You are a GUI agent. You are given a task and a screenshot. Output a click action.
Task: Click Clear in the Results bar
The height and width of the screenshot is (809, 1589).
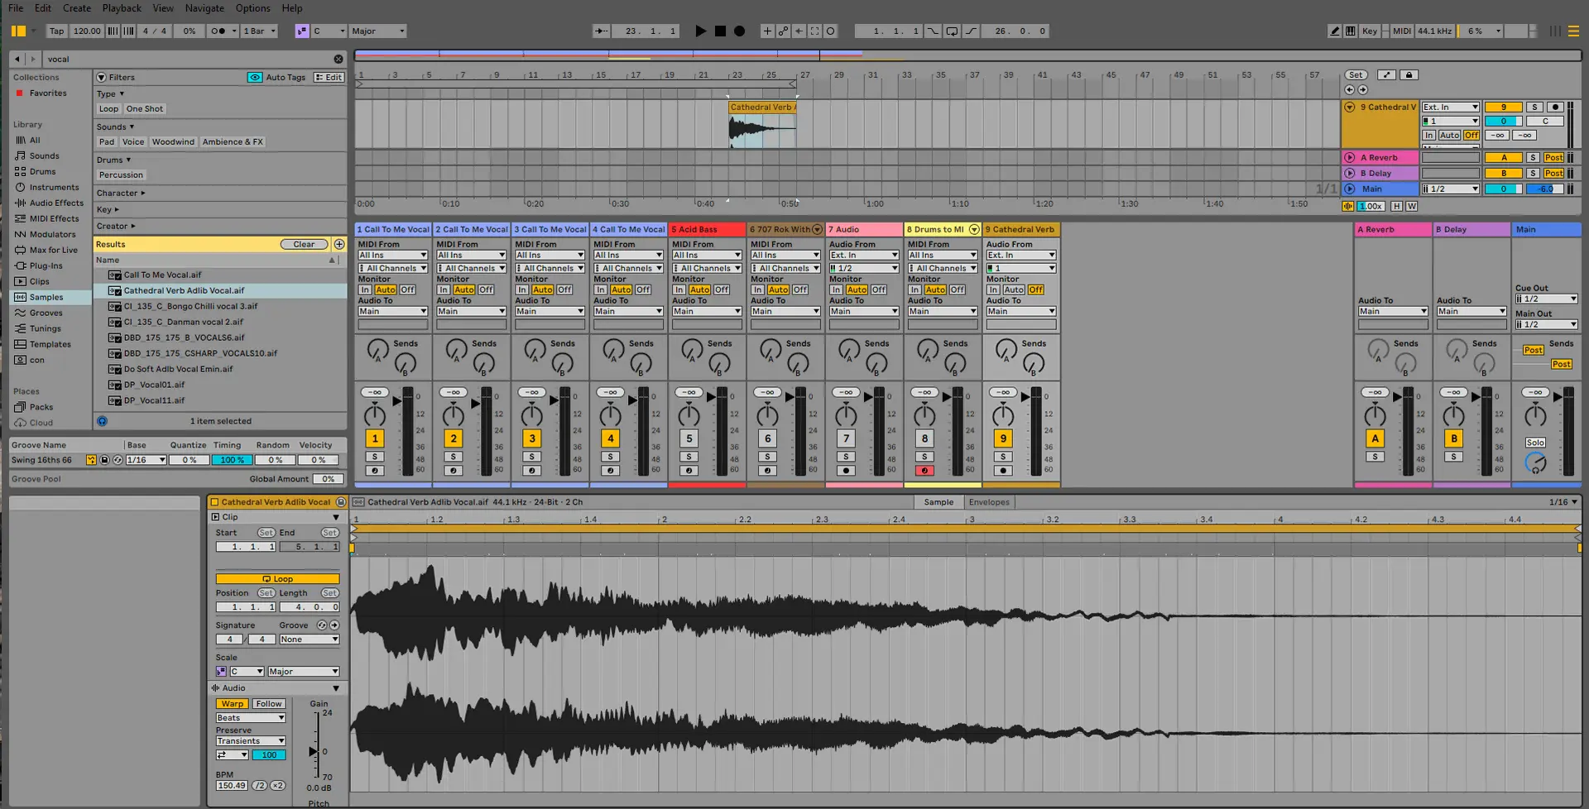pyautogui.click(x=304, y=244)
